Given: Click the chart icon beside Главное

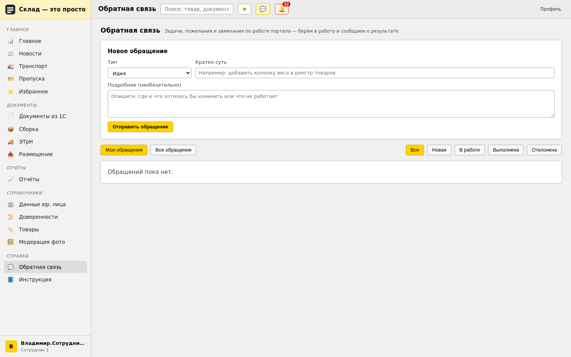Looking at the screenshot, I should (x=11, y=41).
